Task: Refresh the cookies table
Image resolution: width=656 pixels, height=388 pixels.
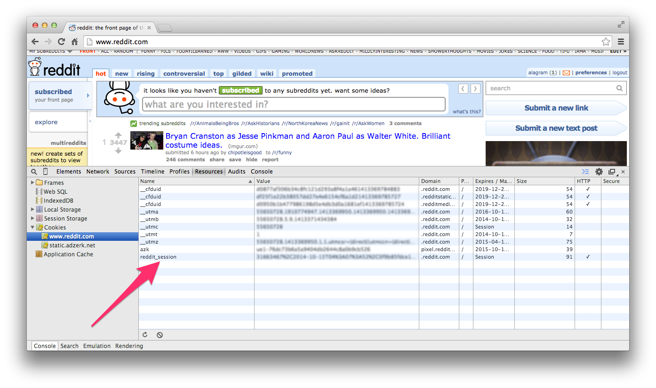Action: click(145, 335)
